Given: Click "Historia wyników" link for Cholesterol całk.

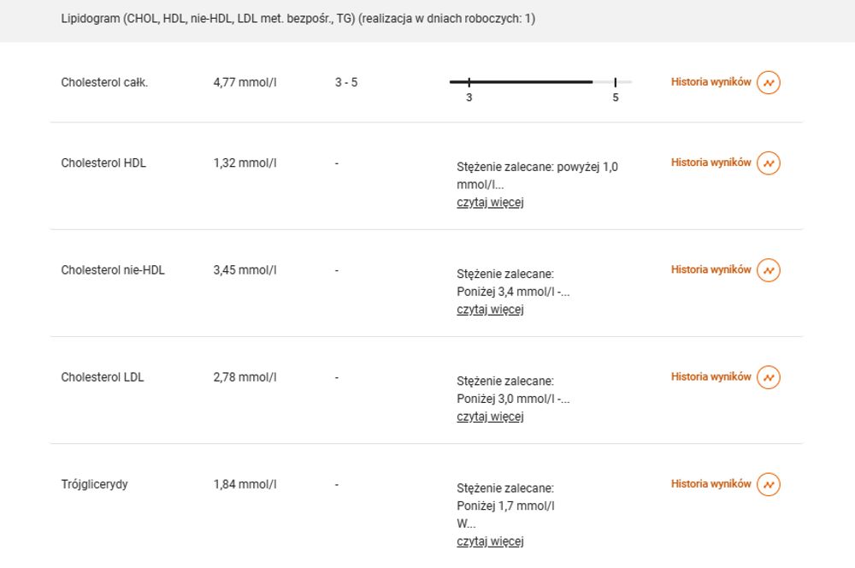Looking at the screenshot, I should 711,82.
